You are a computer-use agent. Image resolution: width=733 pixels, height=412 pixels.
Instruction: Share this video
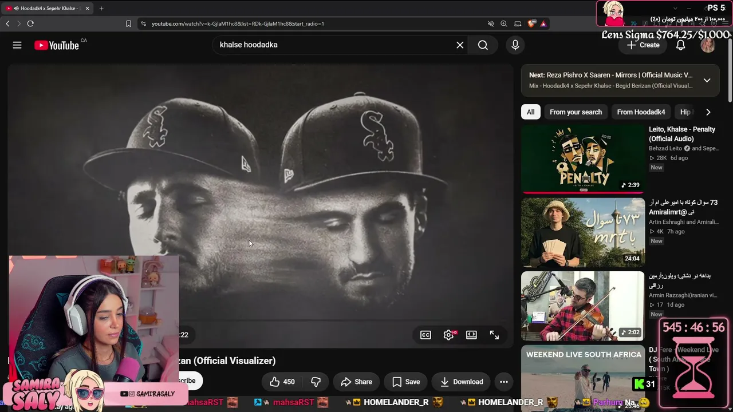(x=356, y=382)
